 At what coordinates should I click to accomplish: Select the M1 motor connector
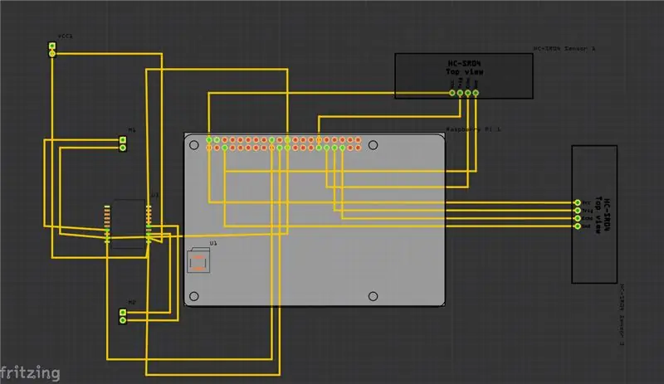click(123, 144)
